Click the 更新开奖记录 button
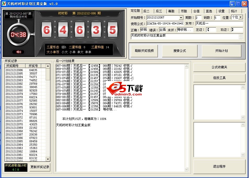The height and width of the screenshot is (178, 249). pos(40,167)
